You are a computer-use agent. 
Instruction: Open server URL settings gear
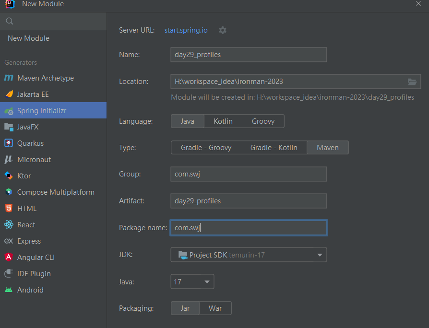point(223,30)
